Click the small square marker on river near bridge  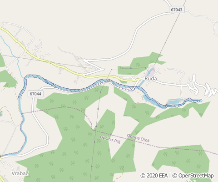(x=109, y=81)
